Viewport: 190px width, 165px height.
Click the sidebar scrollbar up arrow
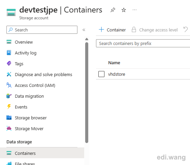pos(87,39)
